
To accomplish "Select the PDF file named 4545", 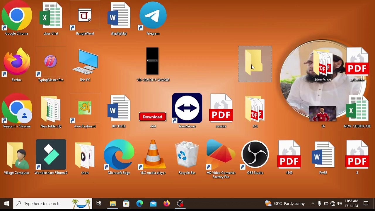I will coord(289,157).
